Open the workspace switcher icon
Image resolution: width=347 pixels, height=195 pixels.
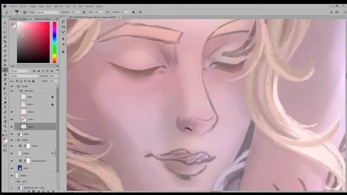pyautogui.click(x=337, y=12)
